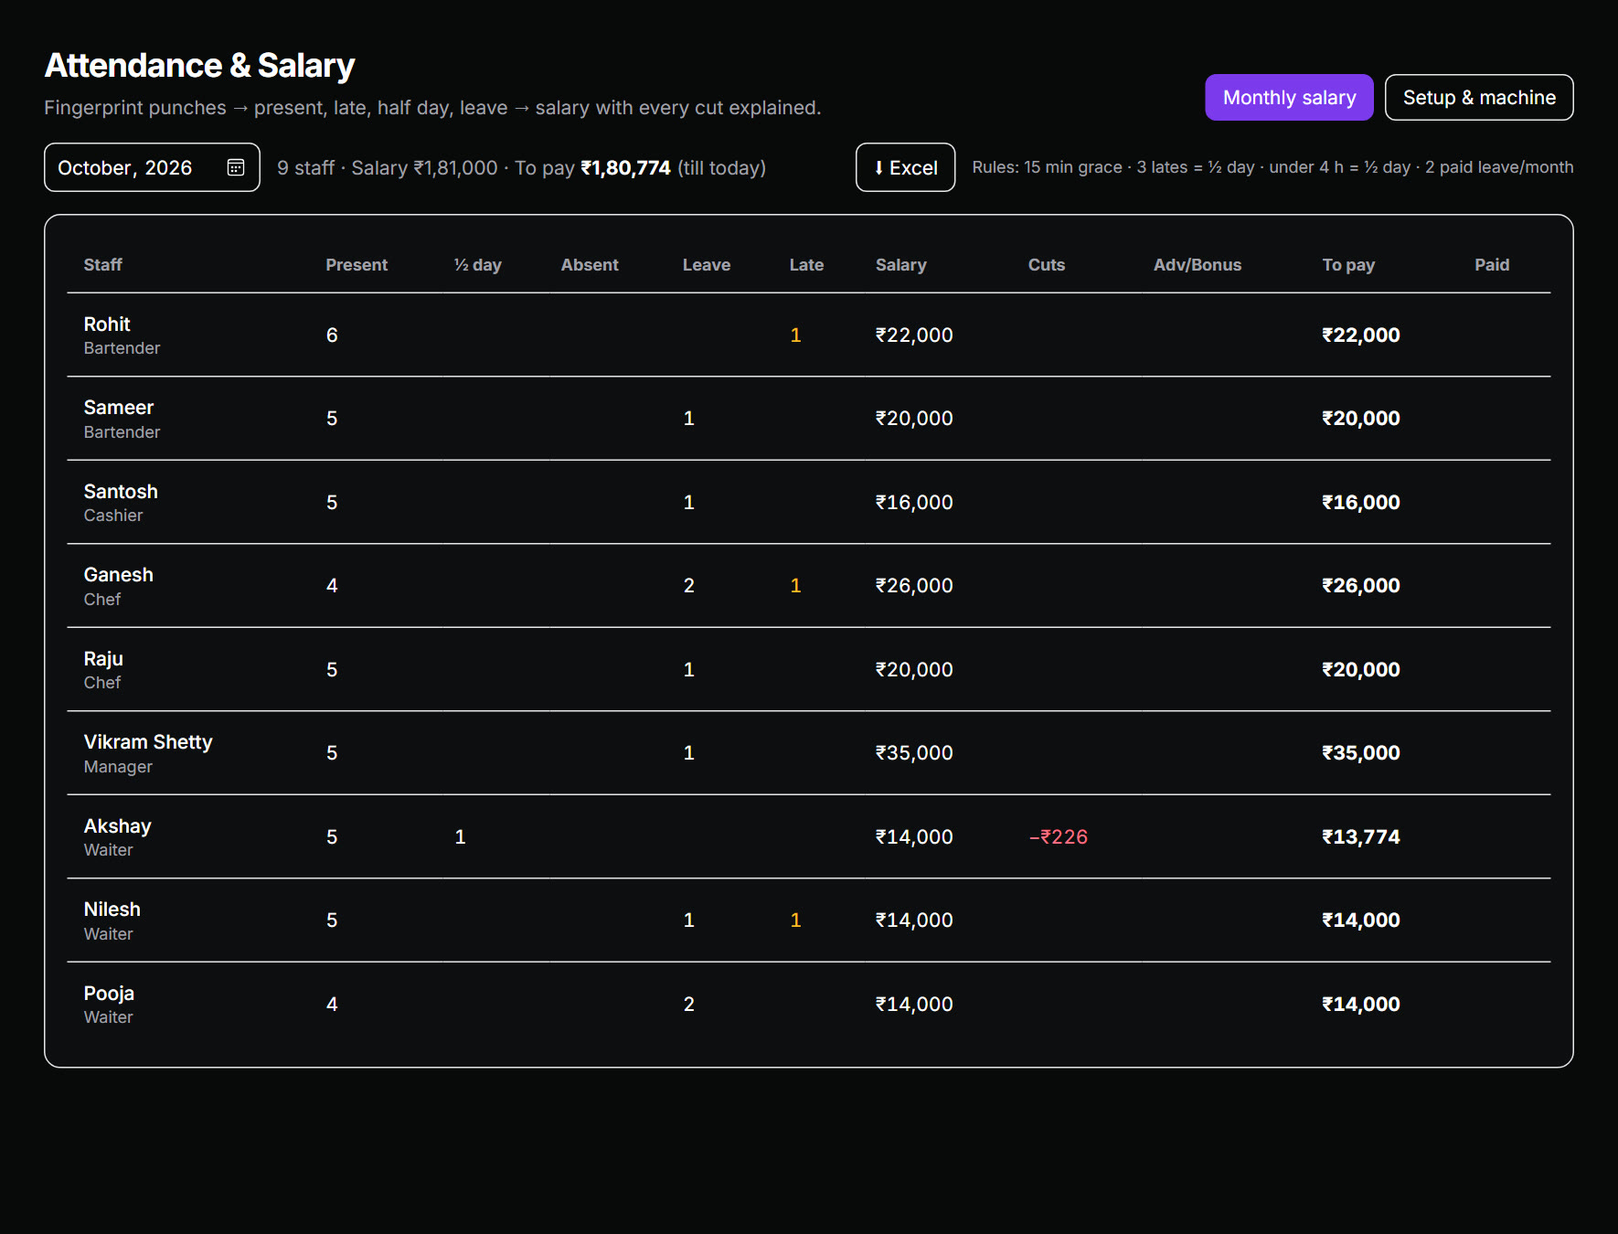Click the Staff column header

pos(103,265)
